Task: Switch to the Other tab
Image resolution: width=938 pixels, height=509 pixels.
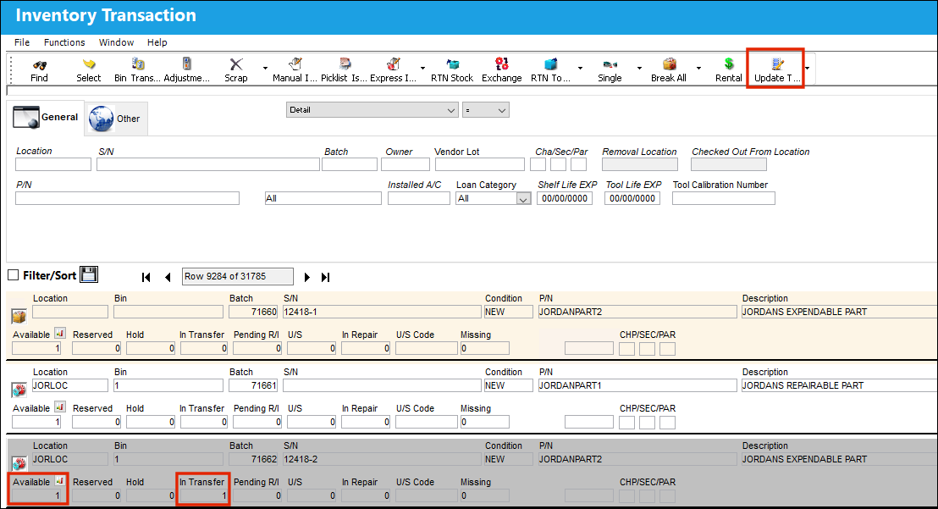Action: tap(116, 119)
